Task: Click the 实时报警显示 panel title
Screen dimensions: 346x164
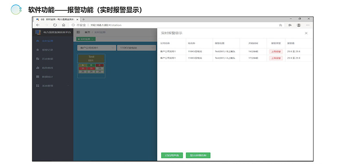Action: point(171,33)
